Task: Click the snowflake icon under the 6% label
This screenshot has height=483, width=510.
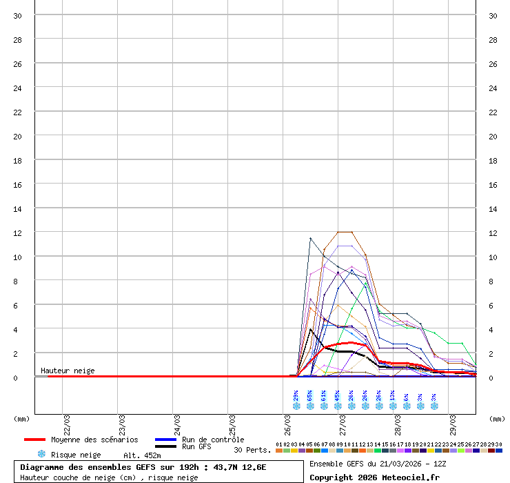Action: pos(407,406)
